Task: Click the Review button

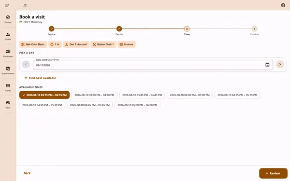Action: 273,173
